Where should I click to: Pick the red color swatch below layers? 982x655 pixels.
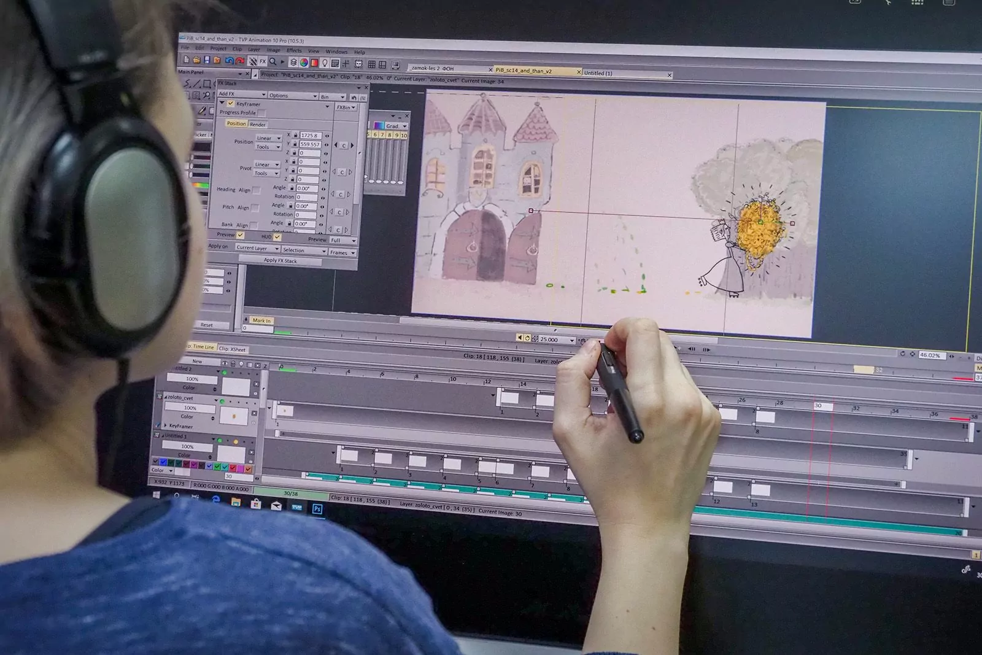(233, 468)
